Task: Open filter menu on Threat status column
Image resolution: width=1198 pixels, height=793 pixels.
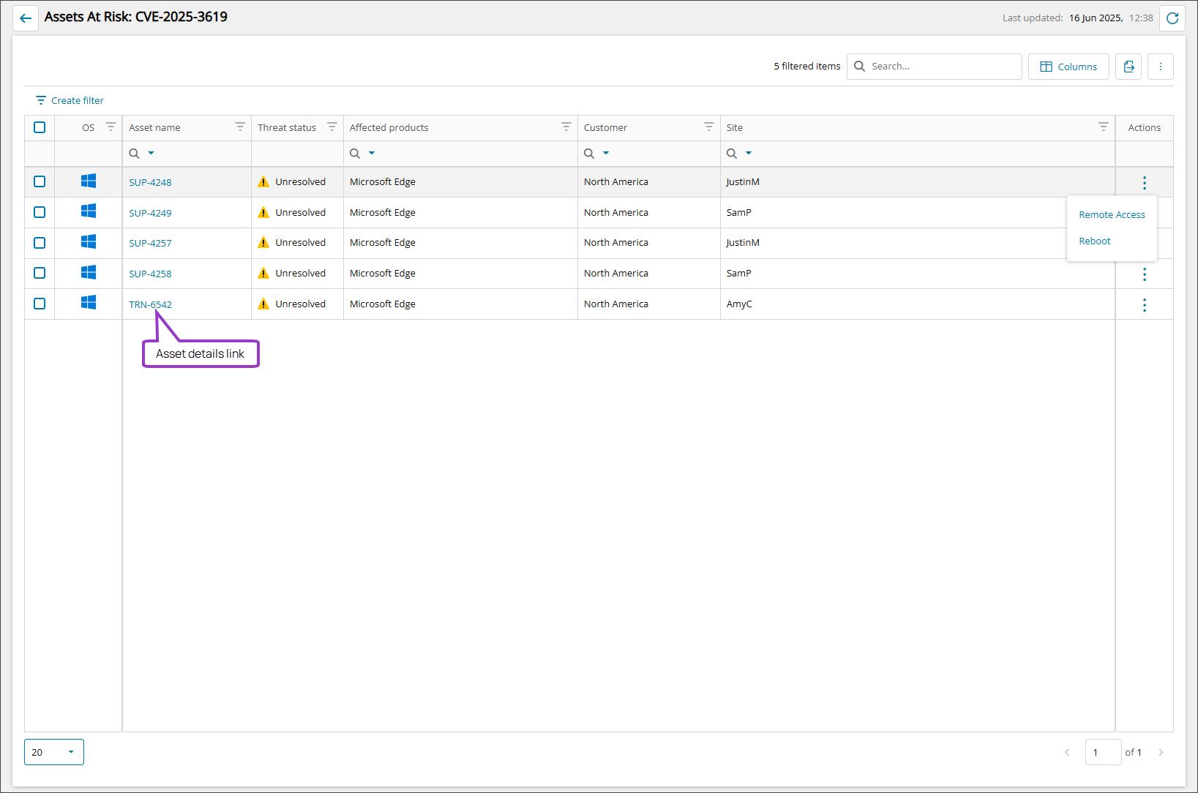Action: (332, 127)
